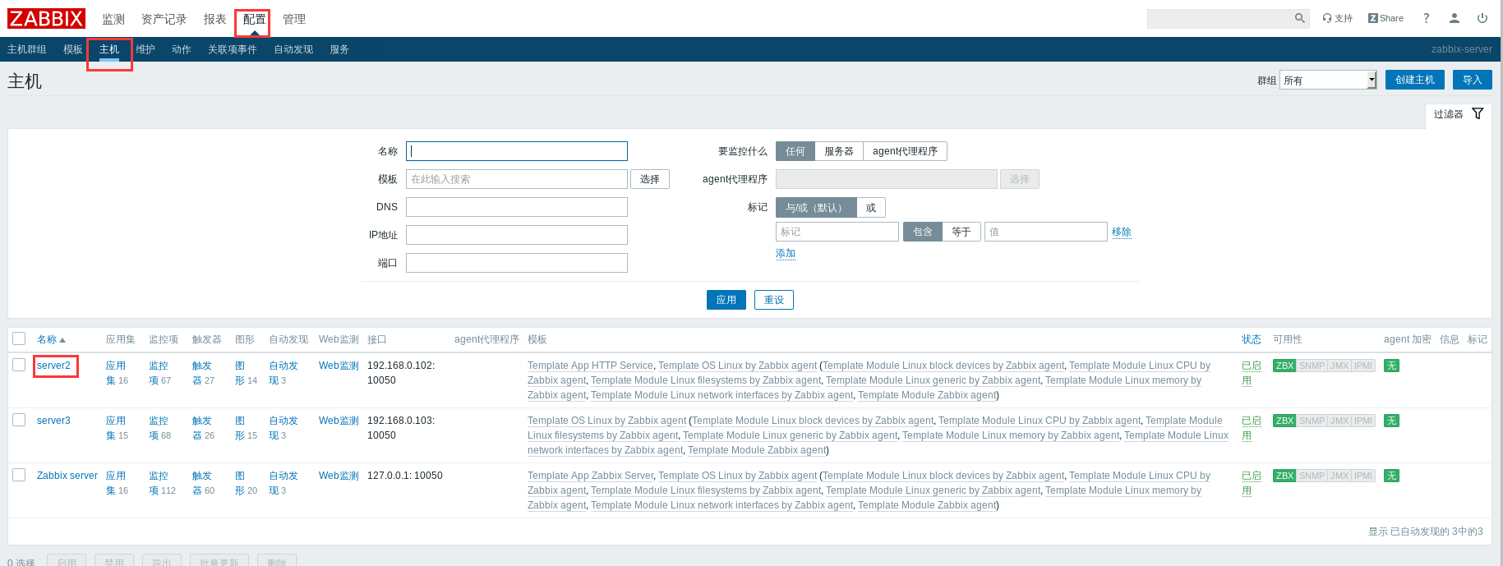Click the IPMI badge in Zabbix server row

pyautogui.click(x=1363, y=476)
